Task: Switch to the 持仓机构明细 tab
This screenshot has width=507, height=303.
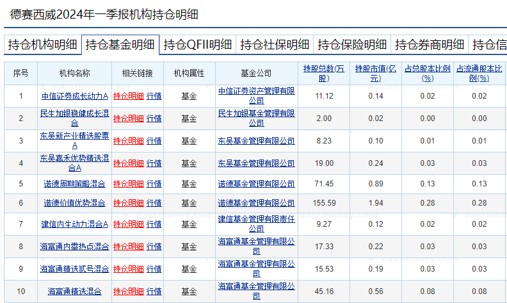Action: [x=42, y=45]
